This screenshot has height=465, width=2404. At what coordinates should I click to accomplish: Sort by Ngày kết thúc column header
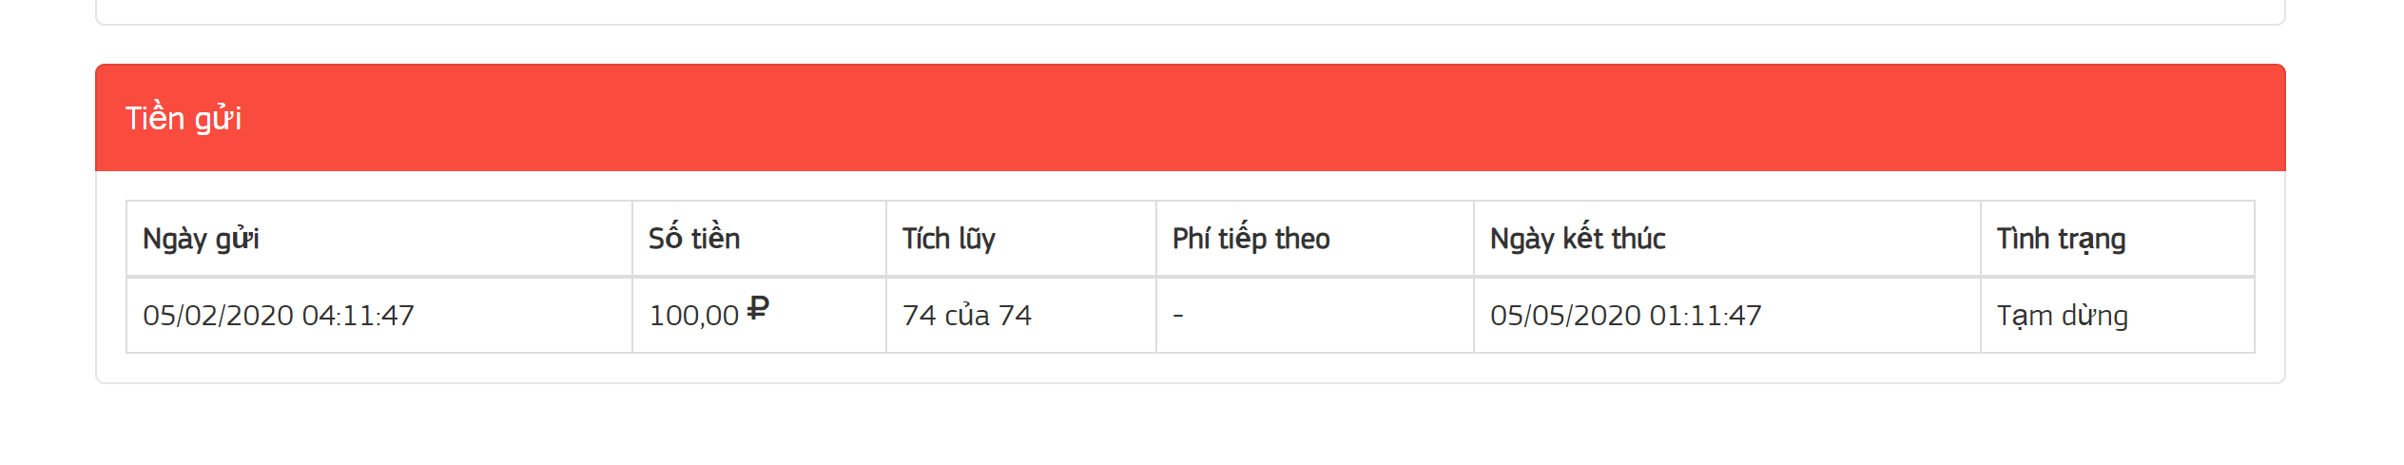click(1578, 239)
